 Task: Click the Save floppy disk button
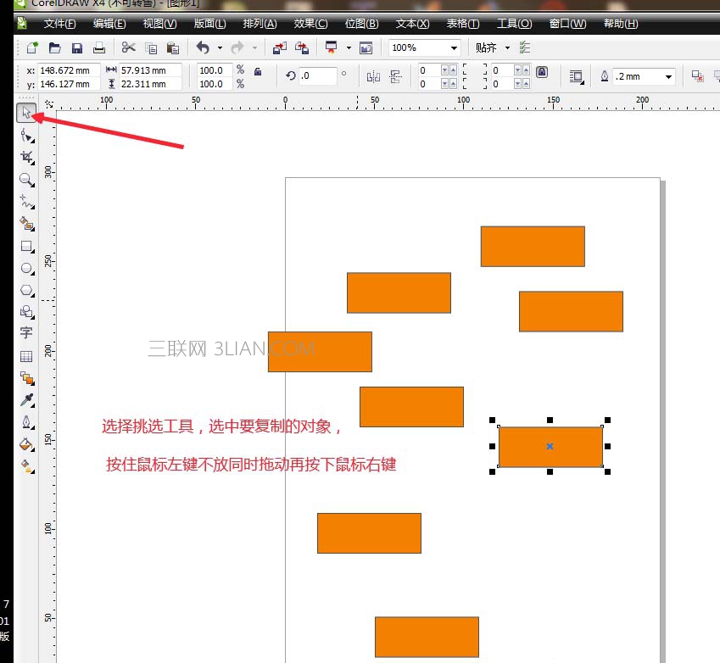click(77, 47)
